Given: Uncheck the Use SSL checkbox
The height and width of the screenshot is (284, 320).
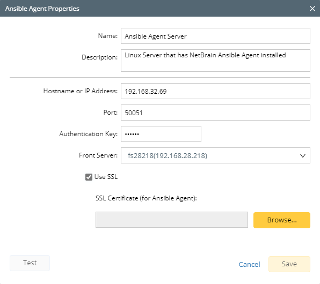Looking at the screenshot, I should (89, 177).
